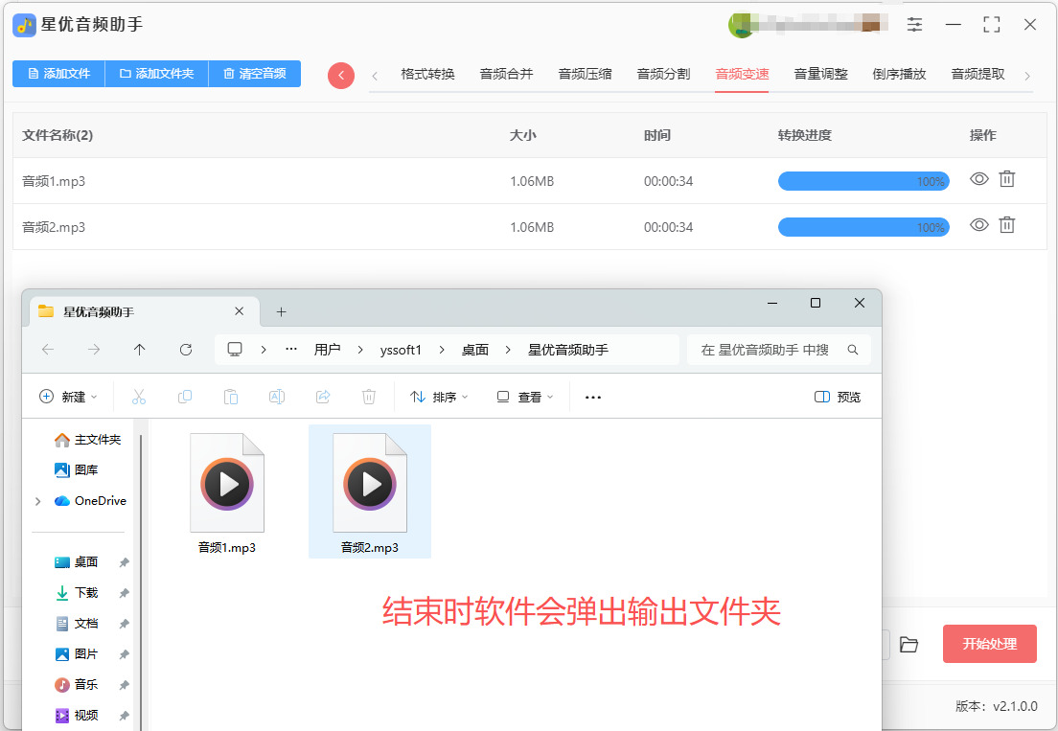Select 主文件夹 in Explorer sidebar
Screen dimensions: 1058x731
coord(87,440)
